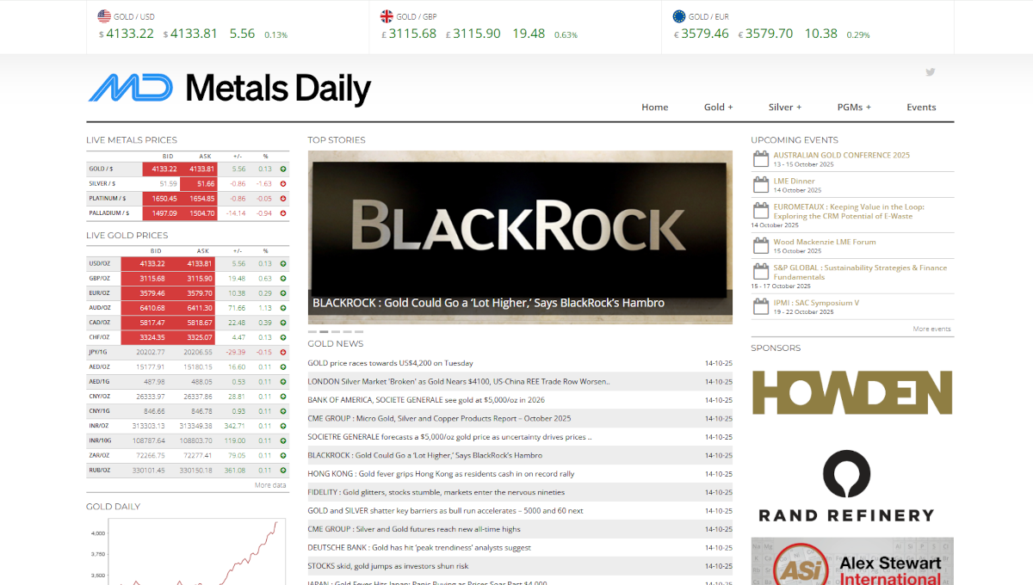The width and height of the screenshot is (1033, 585).
Task: Click calendar icon beside LME Dinner
Action: (x=760, y=185)
